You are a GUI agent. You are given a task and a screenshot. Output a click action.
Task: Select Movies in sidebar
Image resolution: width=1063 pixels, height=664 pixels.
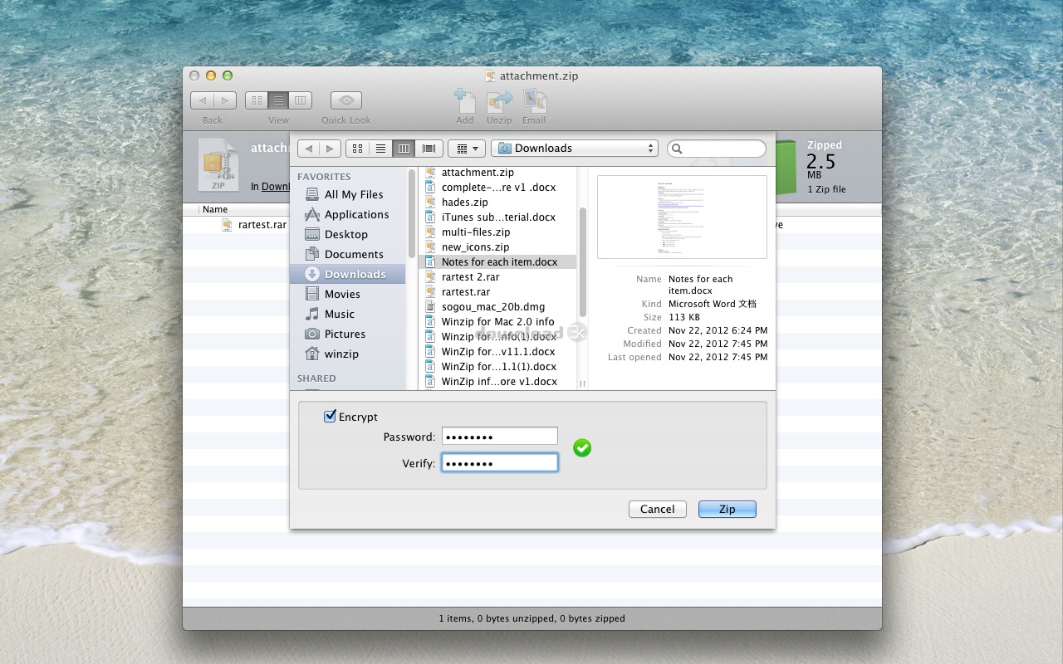point(347,294)
